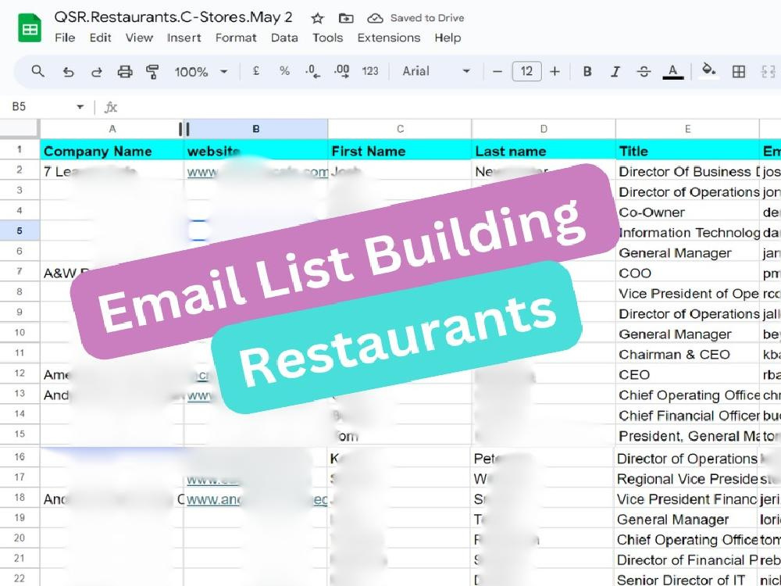Select row 5 header

click(x=20, y=231)
